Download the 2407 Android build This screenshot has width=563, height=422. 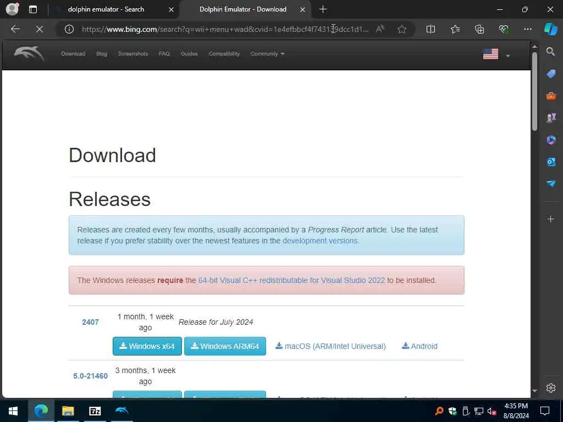(x=420, y=346)
